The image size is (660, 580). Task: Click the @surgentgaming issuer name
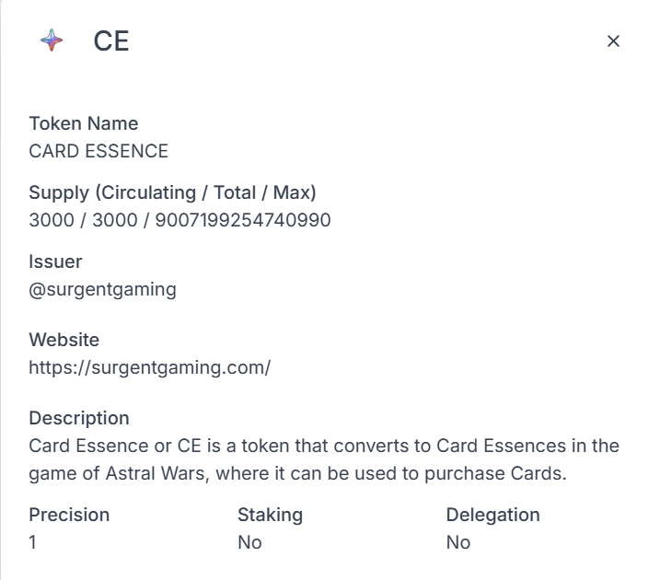[x=102, y=290]
